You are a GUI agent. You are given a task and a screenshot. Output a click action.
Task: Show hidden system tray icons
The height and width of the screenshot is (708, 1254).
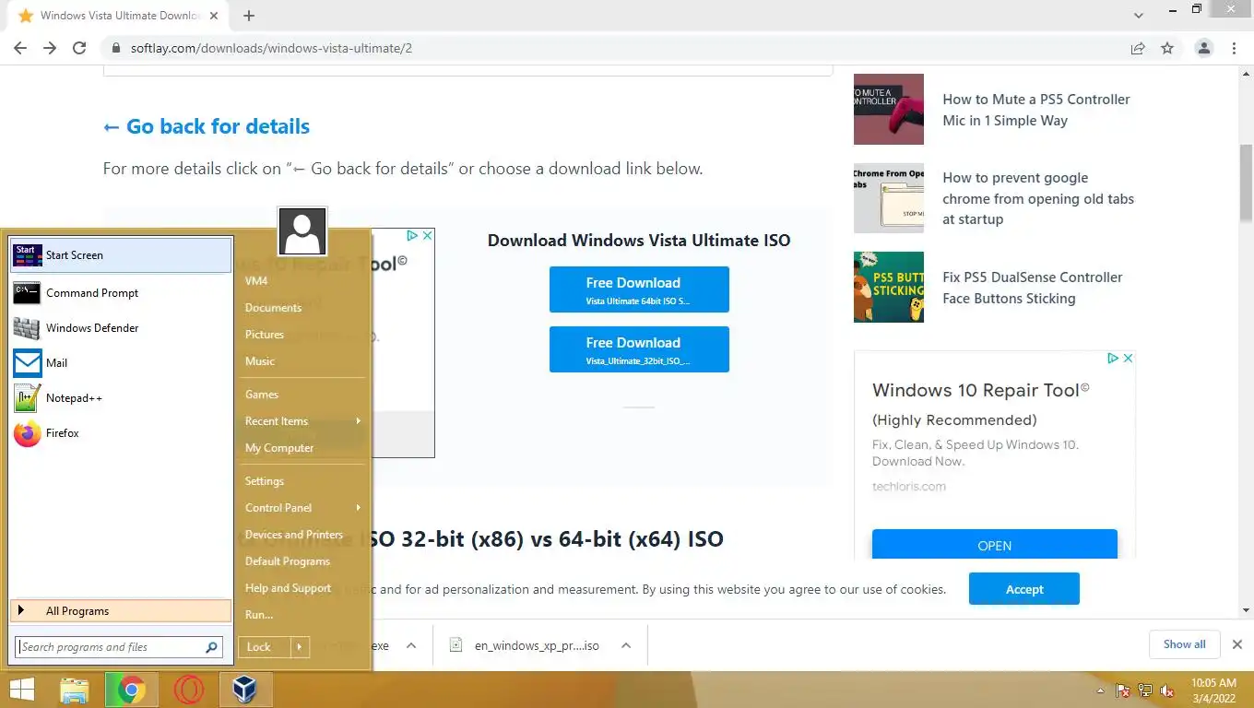(1101, 690)
